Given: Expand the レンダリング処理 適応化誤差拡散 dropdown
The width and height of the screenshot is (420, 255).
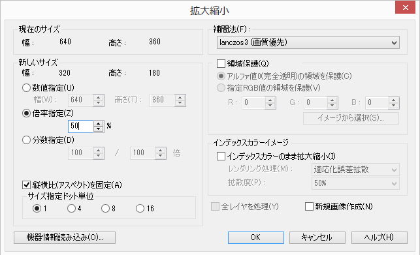Looking at the screenshot, I should click(x=355, y=170).
